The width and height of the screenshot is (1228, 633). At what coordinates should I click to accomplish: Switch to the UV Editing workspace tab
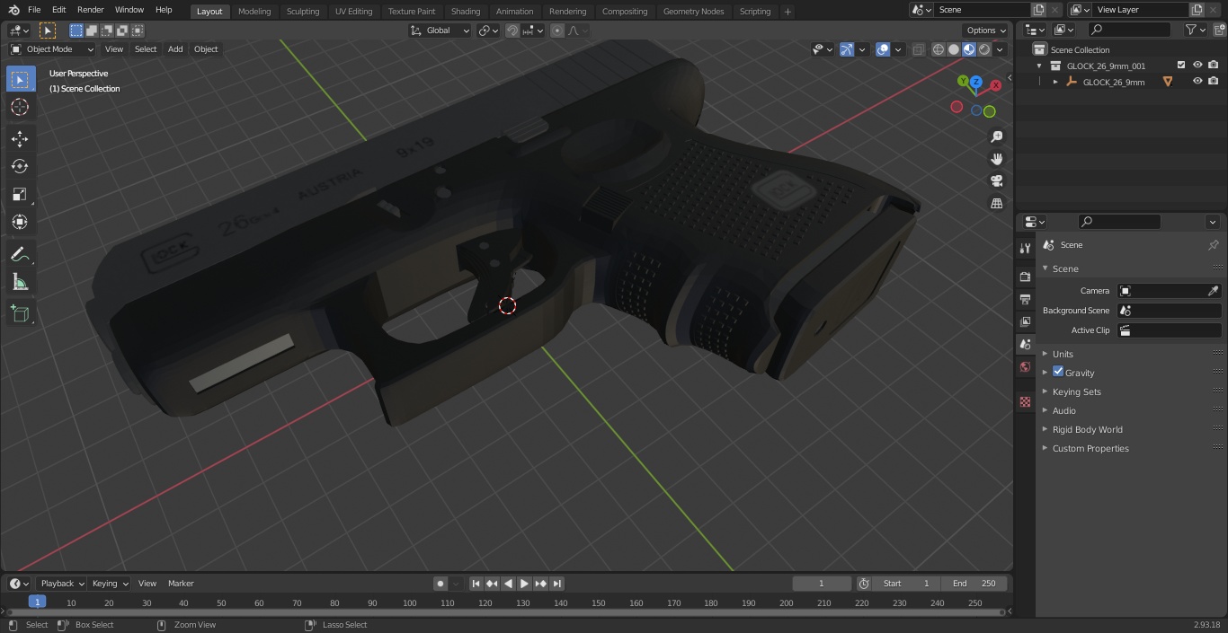click(x=353, y=11)
